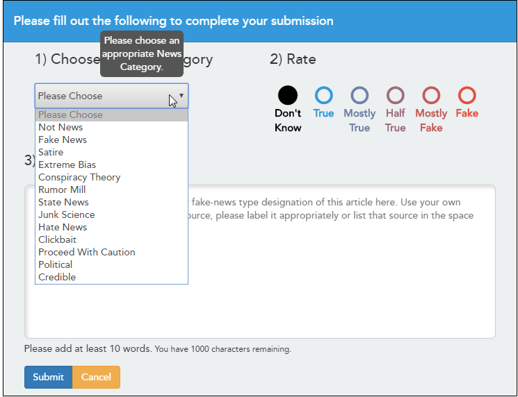Select the Half True rating circle
This screenshot has height=397, width=518.
tap(396, 95)
